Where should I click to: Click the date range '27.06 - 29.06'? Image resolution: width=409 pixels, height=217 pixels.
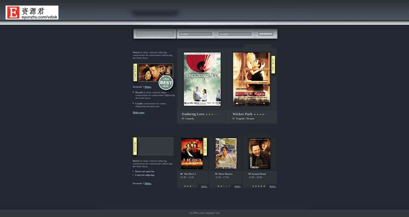coord(255,177)
